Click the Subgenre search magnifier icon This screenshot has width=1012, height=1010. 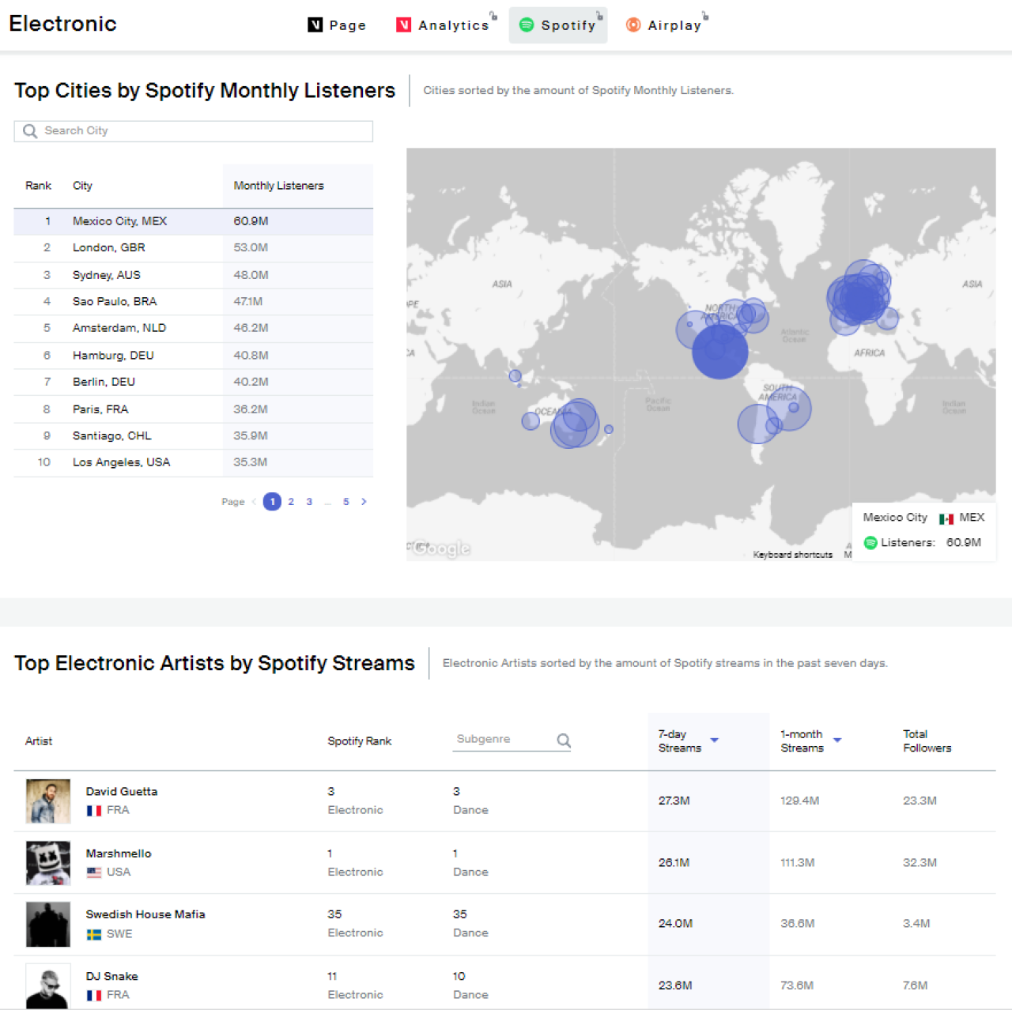(x=564, y=741)
